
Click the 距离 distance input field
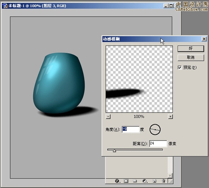tap(158, 143)
